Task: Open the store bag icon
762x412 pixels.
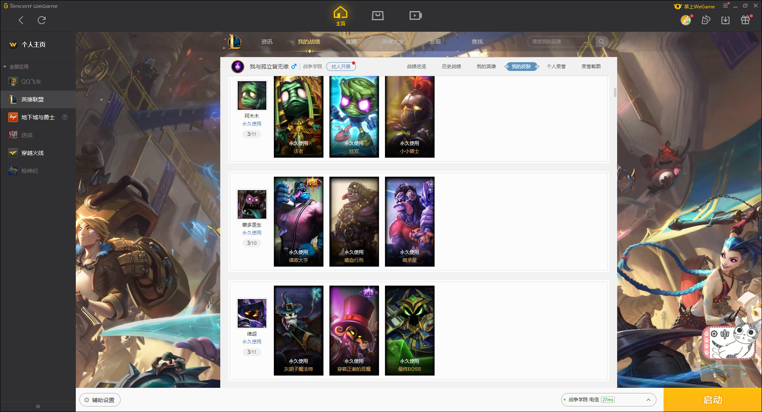Action: click(x=378, y=15)
